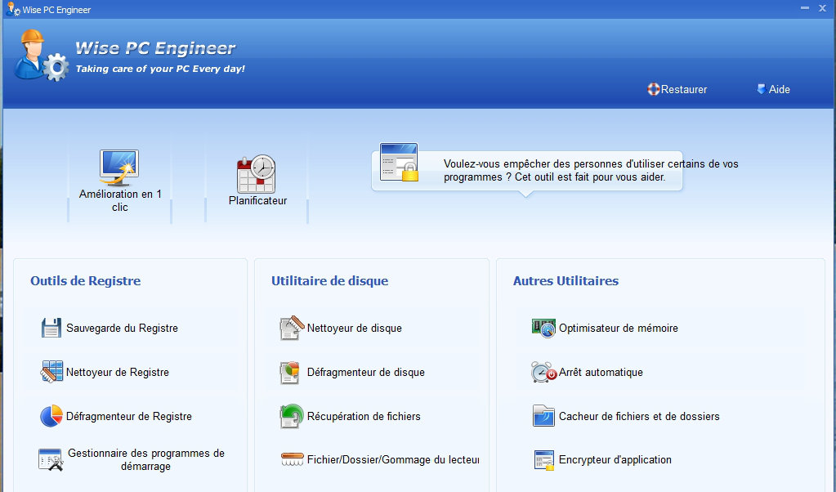The image size is (836, 492).
Task: Open Nettoyeur de disque
Action: [355, 328]
